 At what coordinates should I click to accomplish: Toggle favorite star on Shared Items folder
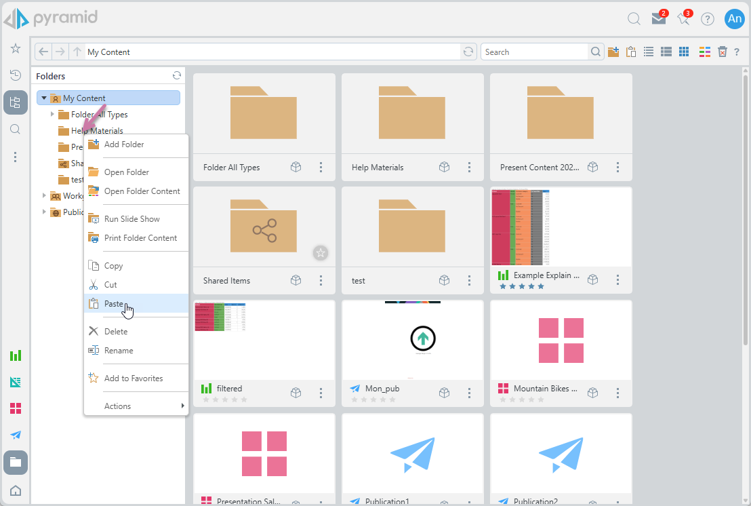[x=321, y=253]
